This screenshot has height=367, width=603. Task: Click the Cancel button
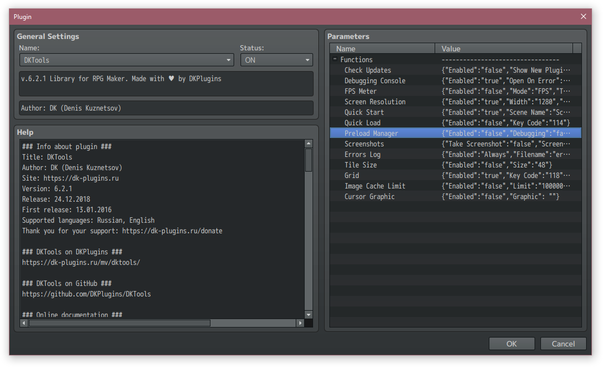pyautogui.click(x=563, y=343)
